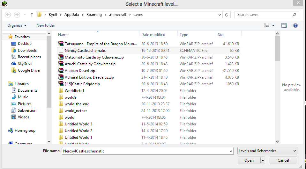
Task: Click the Castle Brigde ZIP icon
Action: 61,84
